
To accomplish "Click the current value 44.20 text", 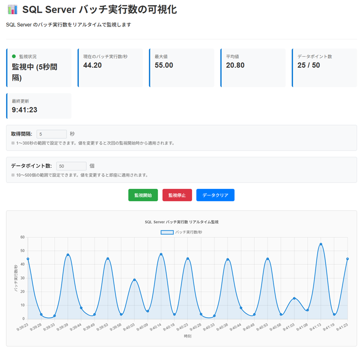I will (x=92, y=66).
